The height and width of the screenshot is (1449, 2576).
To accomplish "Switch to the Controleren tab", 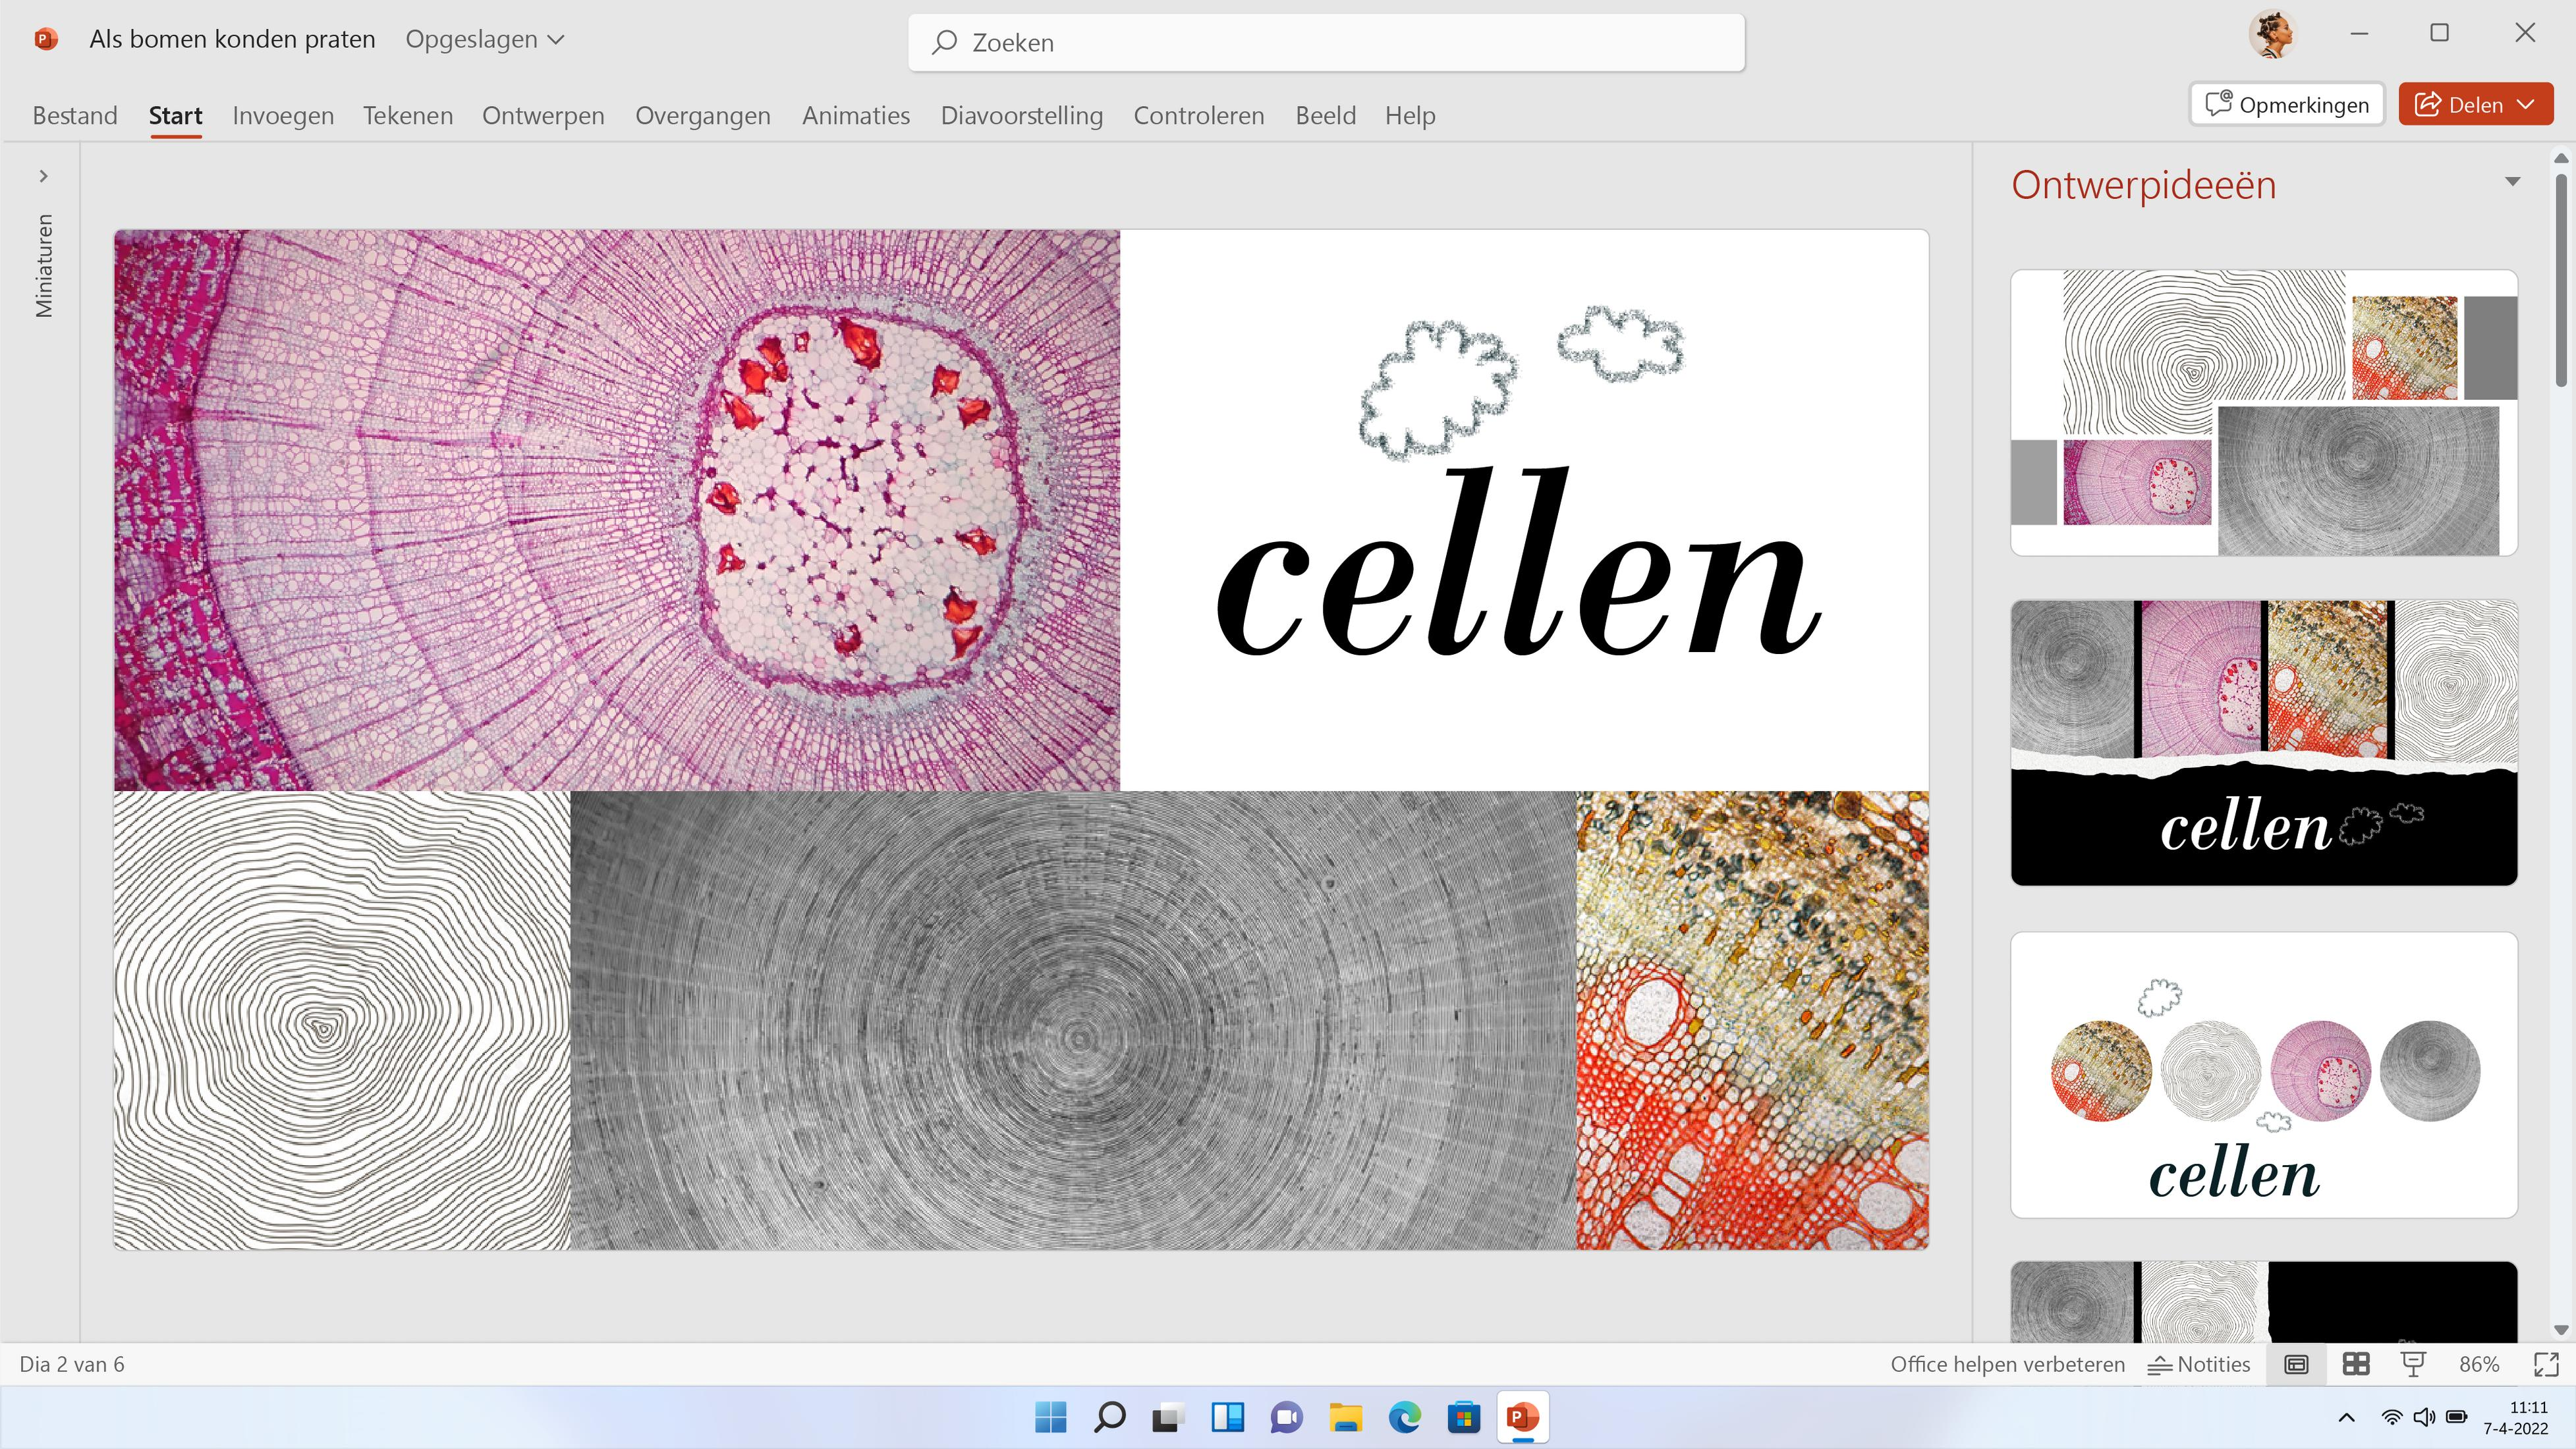I will (x=1199, y=115).
